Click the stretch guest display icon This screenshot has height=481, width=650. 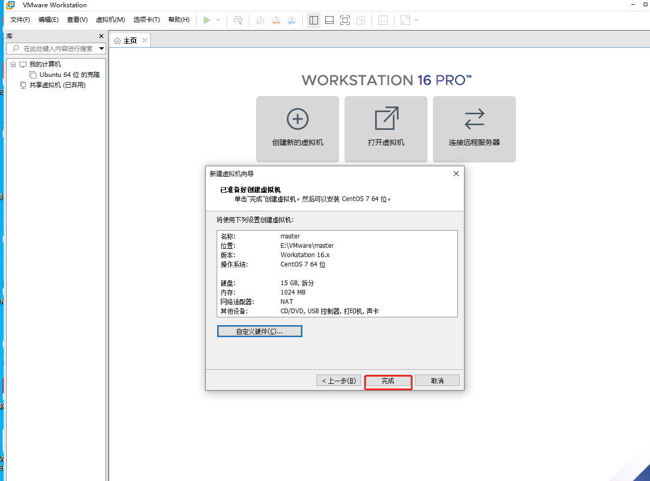(x=405, y=20)
